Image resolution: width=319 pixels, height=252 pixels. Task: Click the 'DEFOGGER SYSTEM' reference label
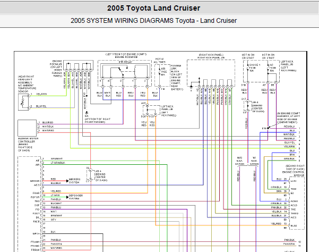click(x=76, y=197)
